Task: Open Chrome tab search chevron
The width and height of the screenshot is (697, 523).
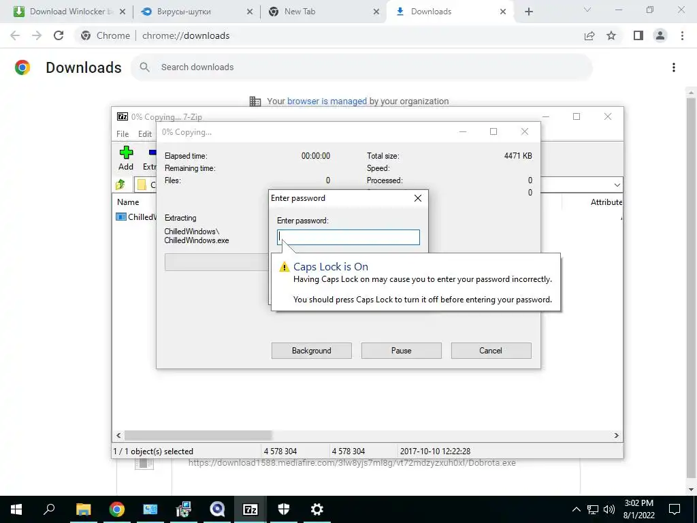Action: (x=587, y=10)
